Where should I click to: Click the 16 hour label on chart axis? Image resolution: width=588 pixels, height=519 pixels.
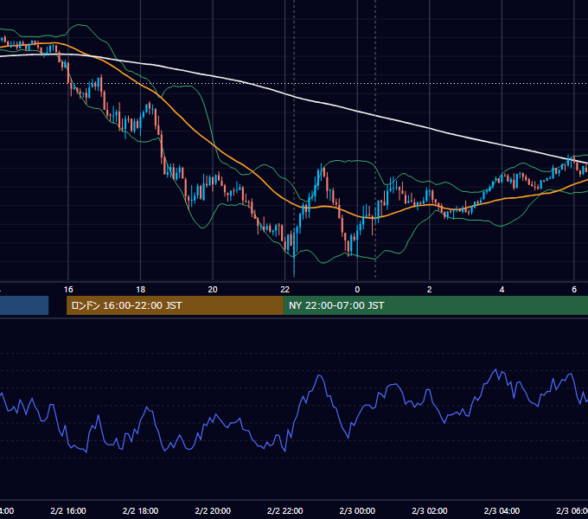pos(68,290)
